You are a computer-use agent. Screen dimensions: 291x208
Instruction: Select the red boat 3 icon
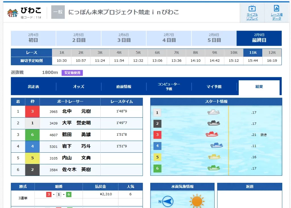click(x=212, y=135)
